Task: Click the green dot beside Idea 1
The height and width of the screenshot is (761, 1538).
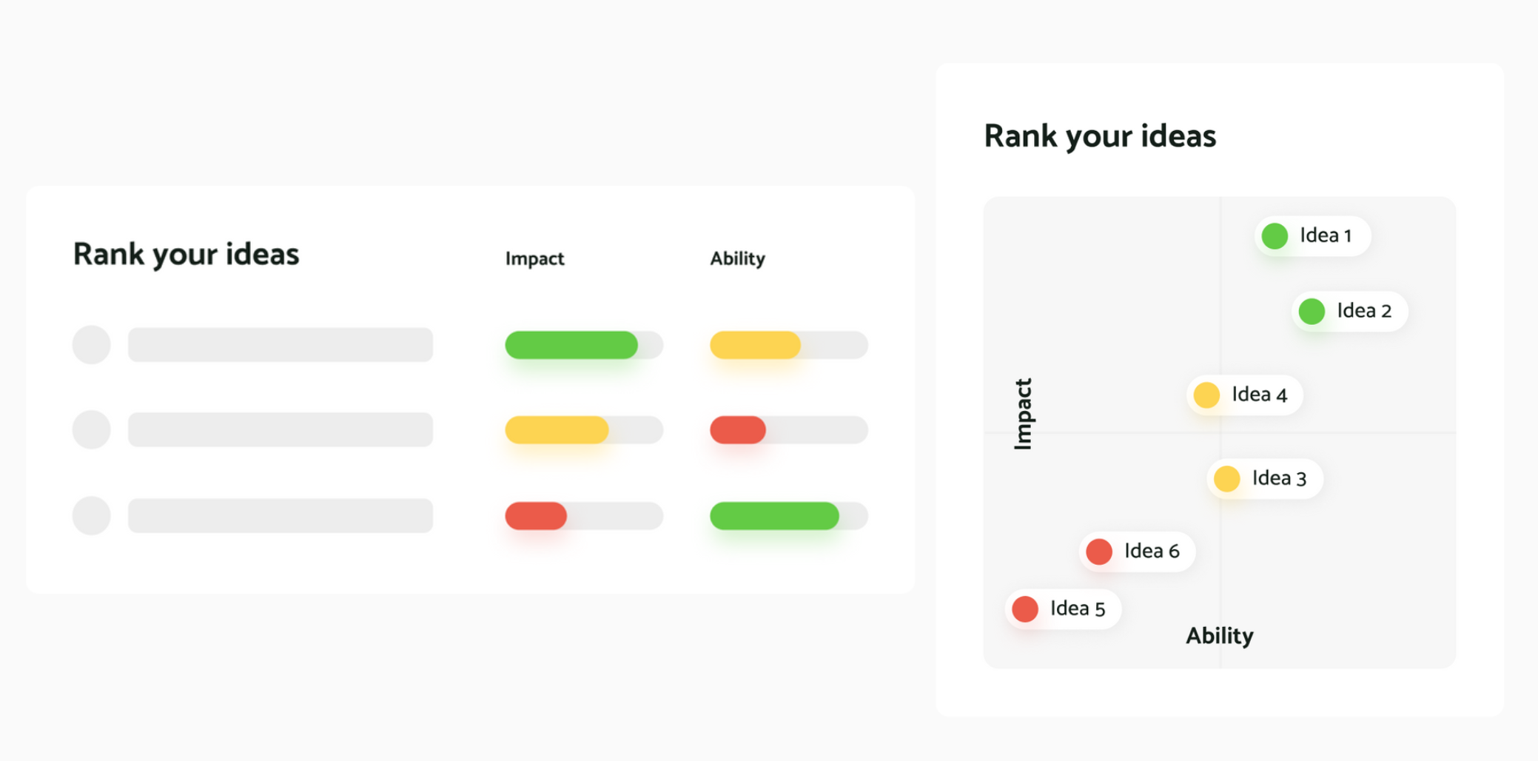Action: (x=1275, y=236)
